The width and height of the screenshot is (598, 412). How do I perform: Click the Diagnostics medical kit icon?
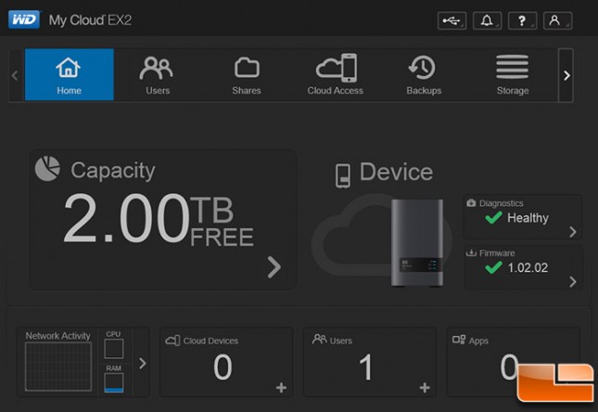tap(471, 203)
